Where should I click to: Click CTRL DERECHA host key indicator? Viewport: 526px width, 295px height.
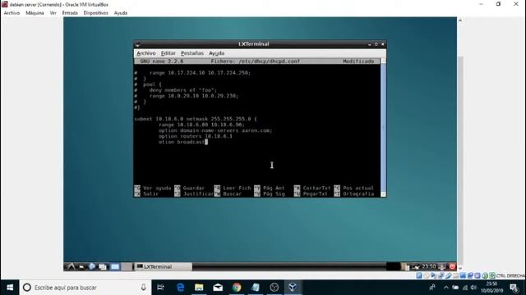510,275
